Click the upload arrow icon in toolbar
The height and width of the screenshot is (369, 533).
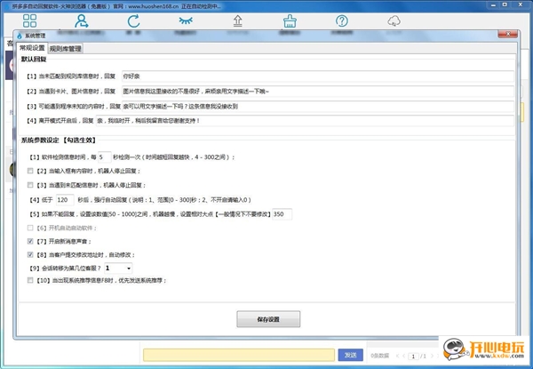click(x=237, y=20)
